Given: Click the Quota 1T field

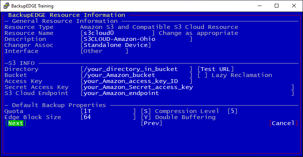Looking at the screenshot, I should click(108, 111).
